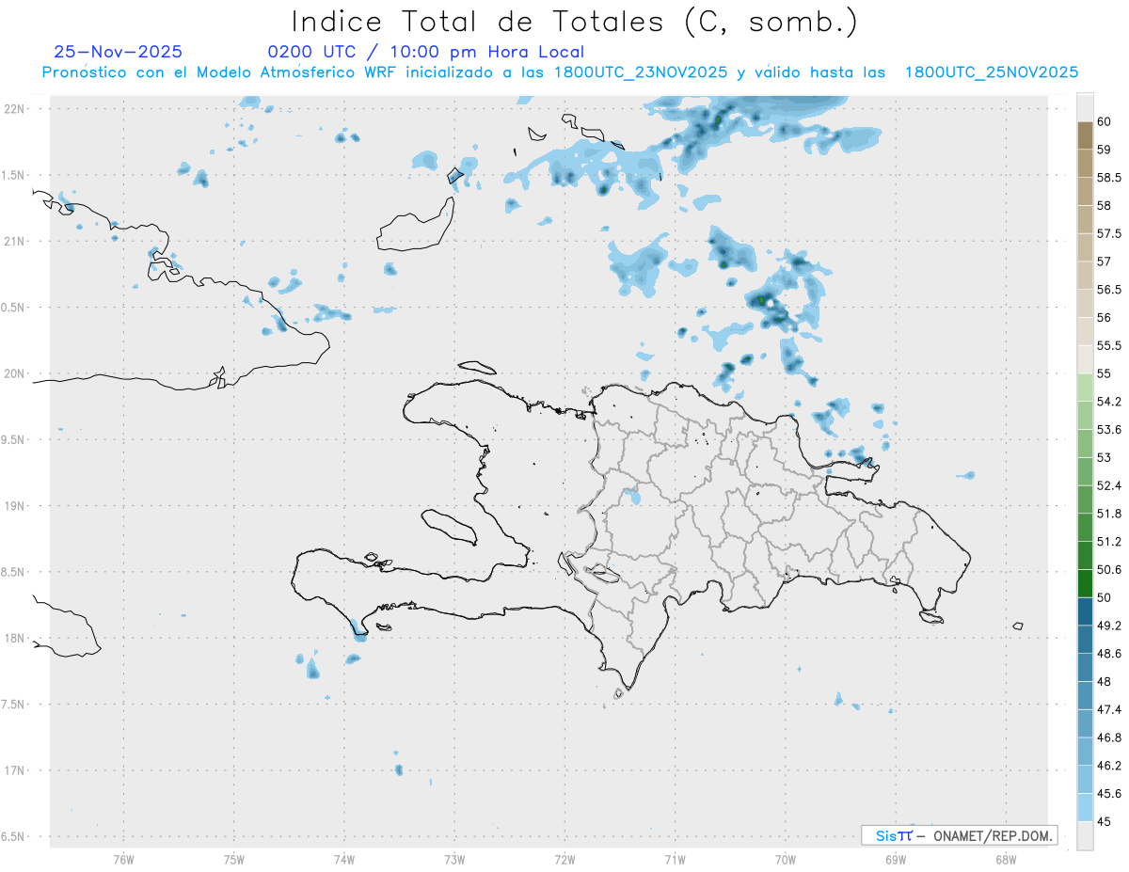1129x872 pixels.
Task: Click the "60" value on the color scale
Action: (x=1105, y=121)
